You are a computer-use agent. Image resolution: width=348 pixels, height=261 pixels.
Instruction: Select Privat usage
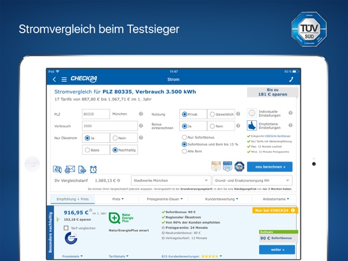[193, 114]
